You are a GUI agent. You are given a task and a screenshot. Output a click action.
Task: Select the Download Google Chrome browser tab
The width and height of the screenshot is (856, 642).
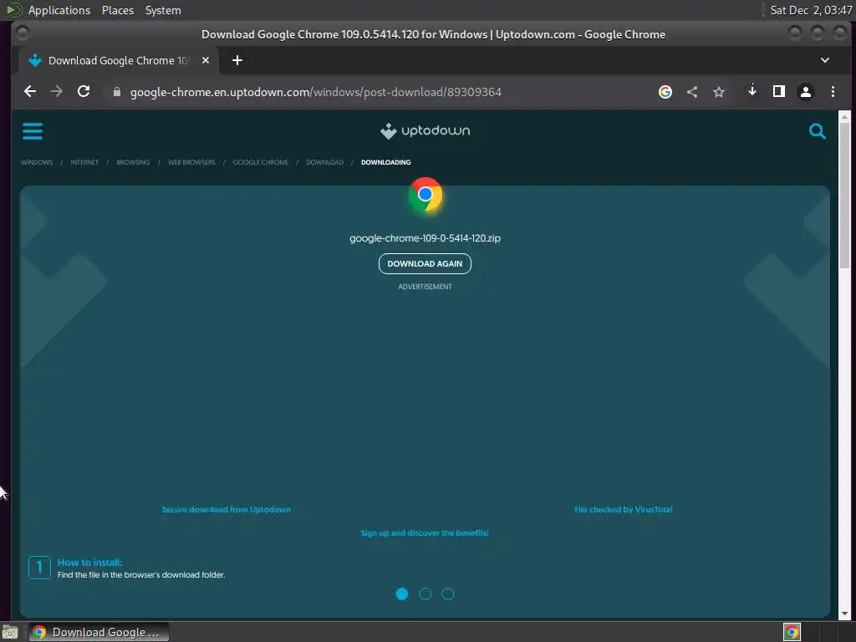pyautogui.click(x=119, y=60)
